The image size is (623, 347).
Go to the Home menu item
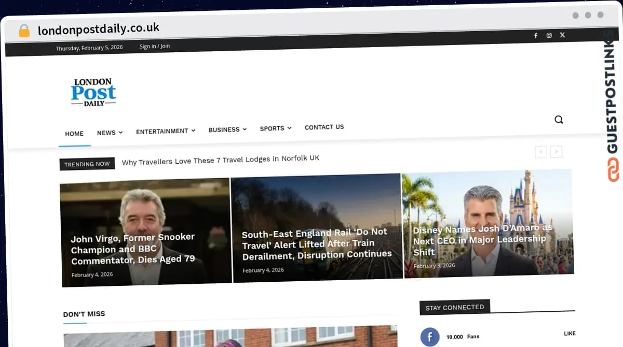pyautogui.click(x=74, y=134)
